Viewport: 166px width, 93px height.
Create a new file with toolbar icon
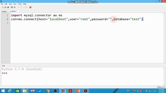(x=2, y=7)
